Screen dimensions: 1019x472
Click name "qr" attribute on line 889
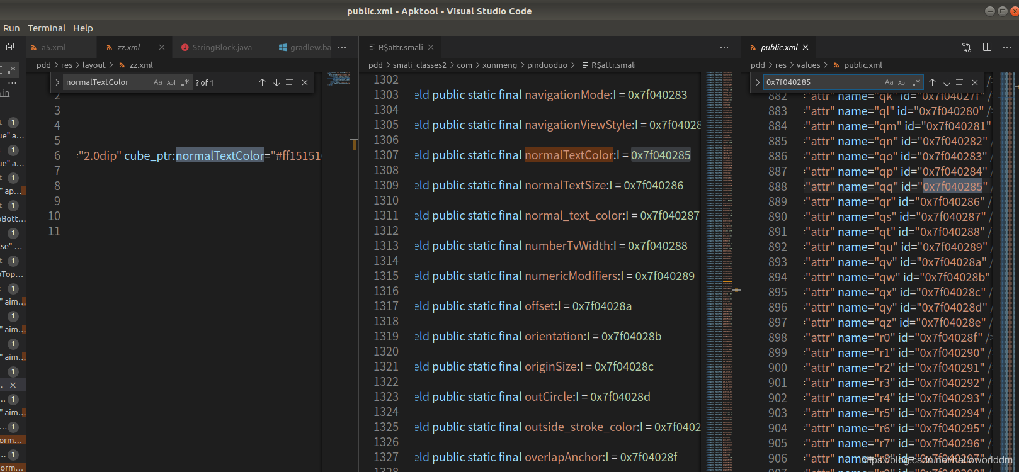tap(867, 201)
